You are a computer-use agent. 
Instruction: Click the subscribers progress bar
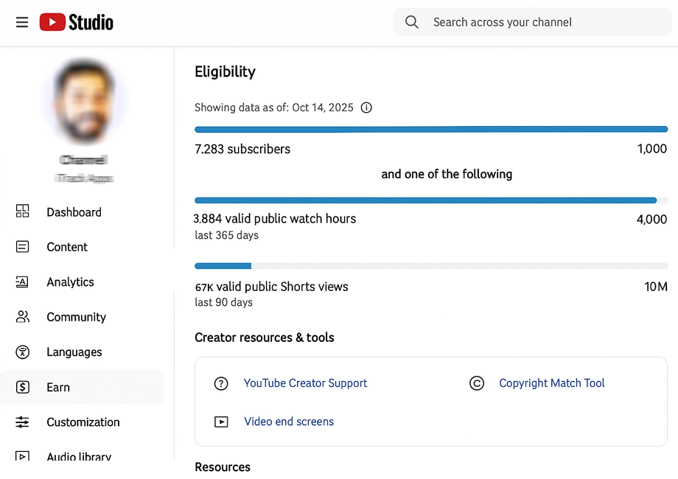[431, 130]
